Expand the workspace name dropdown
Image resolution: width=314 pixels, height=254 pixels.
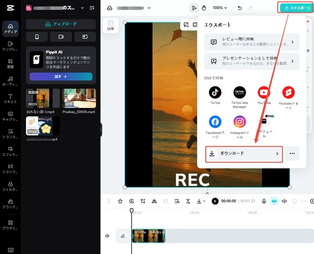tap(82, 8)
